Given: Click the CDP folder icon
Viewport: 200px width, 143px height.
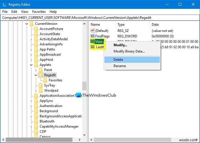Looking at the screenshot, I should tap(36, 132).
